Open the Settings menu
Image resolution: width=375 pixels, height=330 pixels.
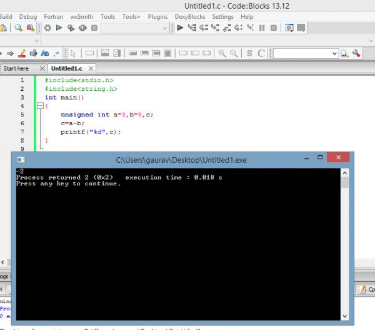[222, 16]
